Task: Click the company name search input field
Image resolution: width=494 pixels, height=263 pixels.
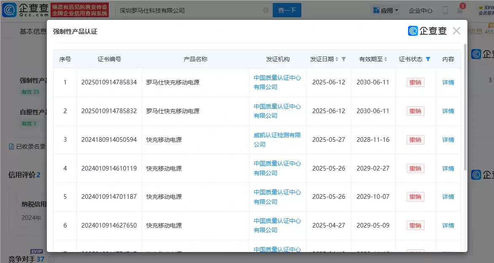Action: (x=190, y=10)
